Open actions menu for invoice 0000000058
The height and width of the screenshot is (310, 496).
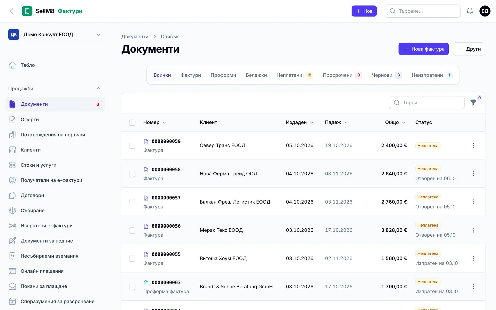click(473, 174)
